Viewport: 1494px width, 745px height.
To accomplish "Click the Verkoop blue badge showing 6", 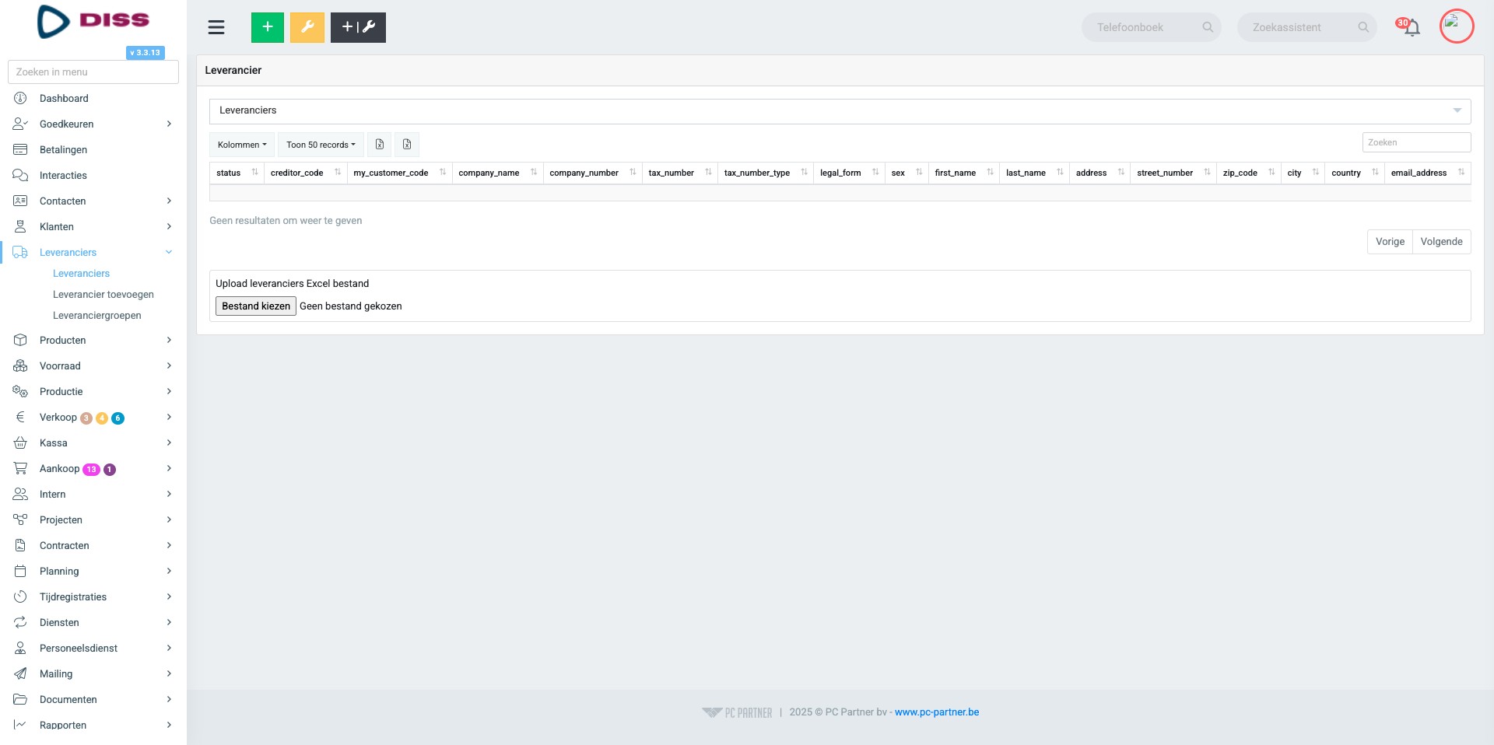I will coord(117,418).
